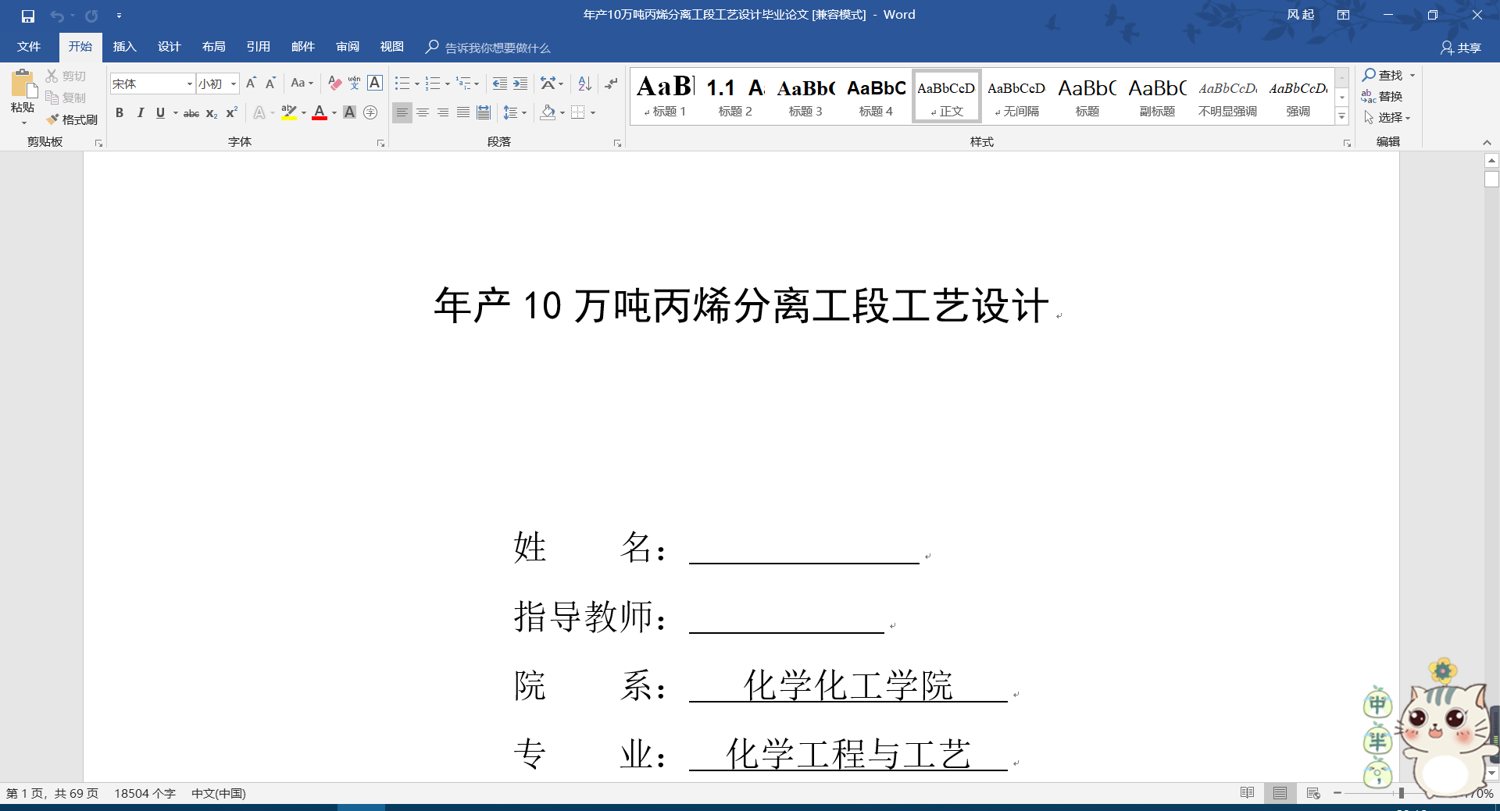Select the Format Painter tool
The width and height of the screenshot is (1500, 811).
point(72,119)
